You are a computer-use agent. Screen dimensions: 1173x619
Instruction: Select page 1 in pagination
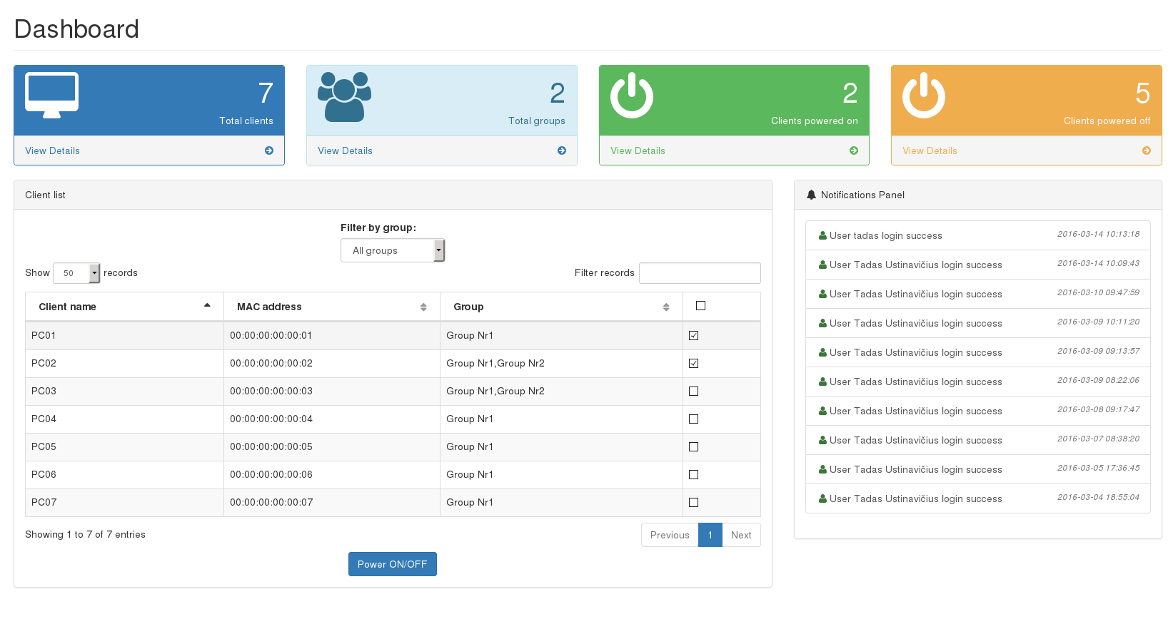point(710,535)
